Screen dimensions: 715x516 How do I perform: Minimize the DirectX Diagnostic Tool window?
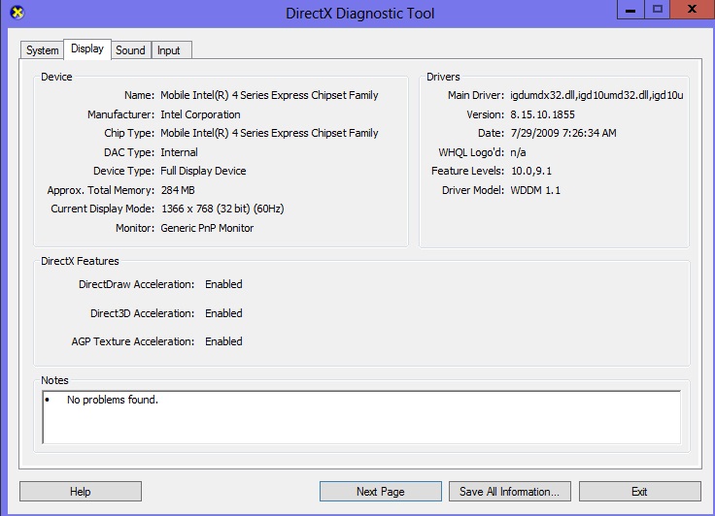tap(630, 9)
